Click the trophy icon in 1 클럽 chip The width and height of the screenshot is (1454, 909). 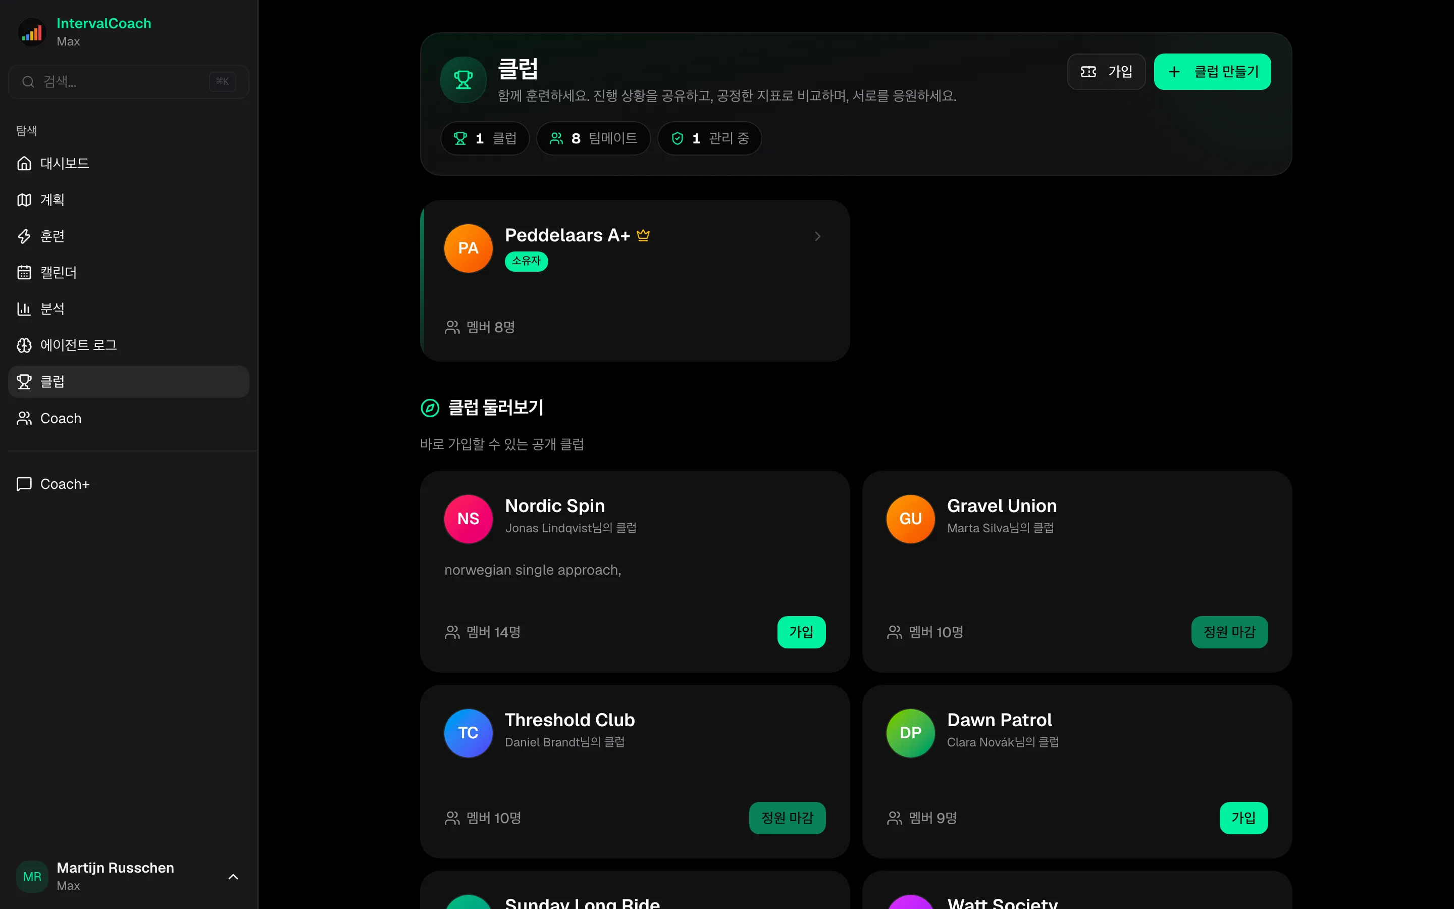(x=460, y=139)
